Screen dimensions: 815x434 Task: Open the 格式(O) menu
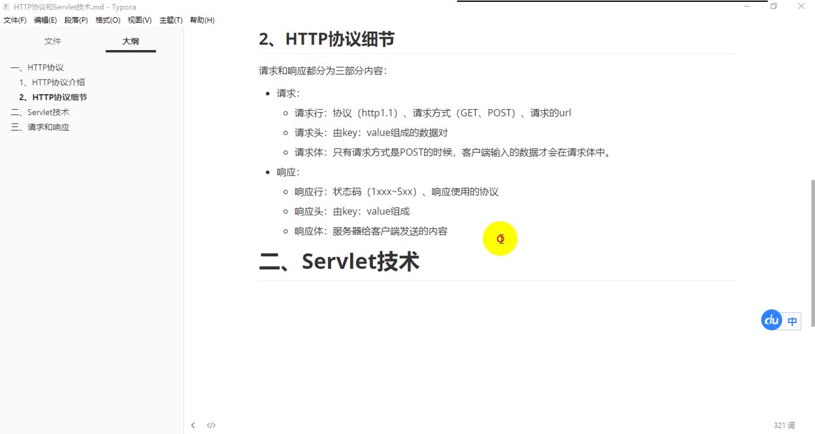point(108,20)
